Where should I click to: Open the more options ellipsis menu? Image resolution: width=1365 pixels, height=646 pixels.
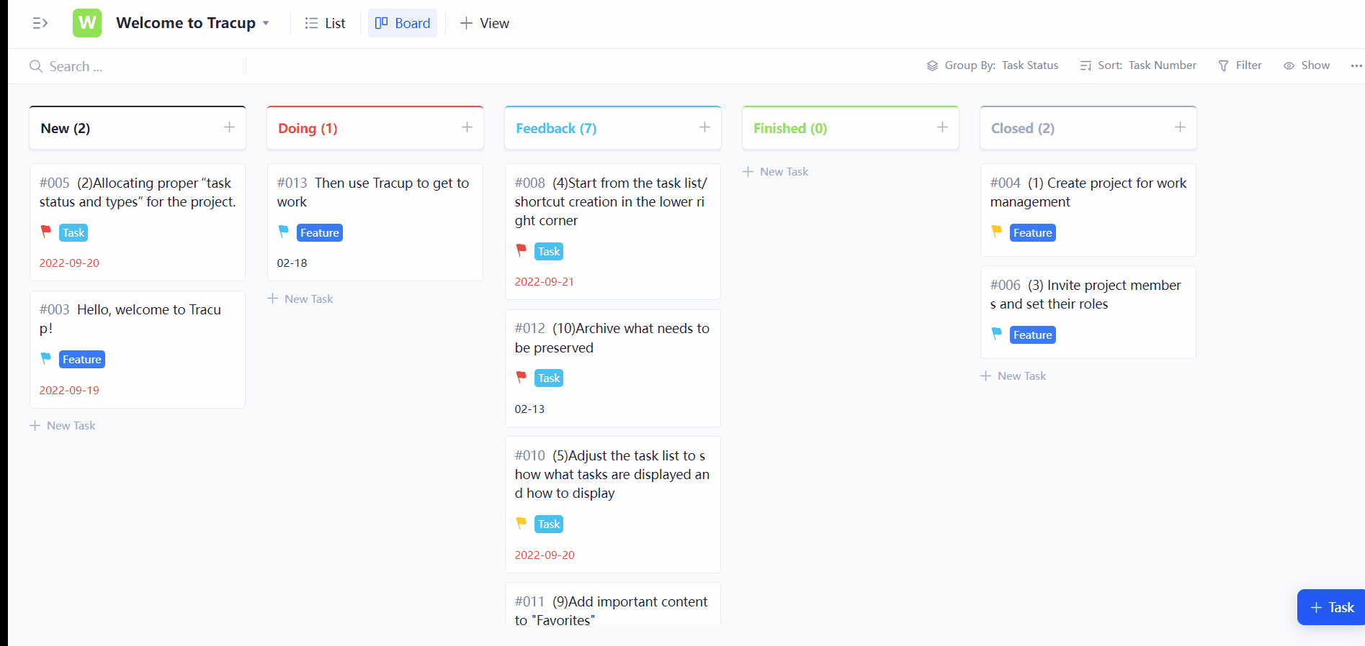click(x=1356, y=65)
